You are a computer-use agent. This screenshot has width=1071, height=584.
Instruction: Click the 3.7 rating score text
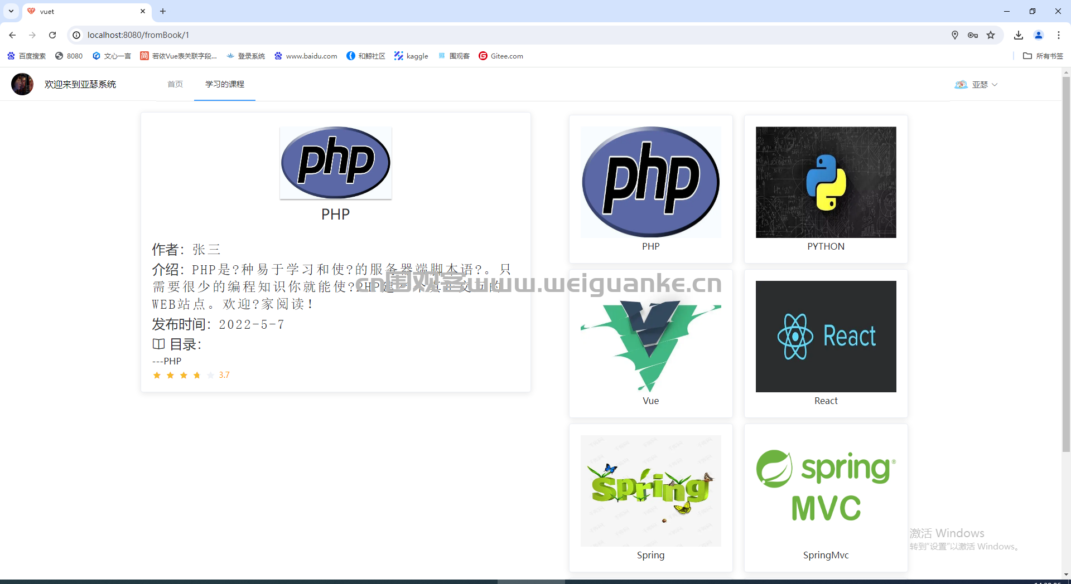point(224,375)
